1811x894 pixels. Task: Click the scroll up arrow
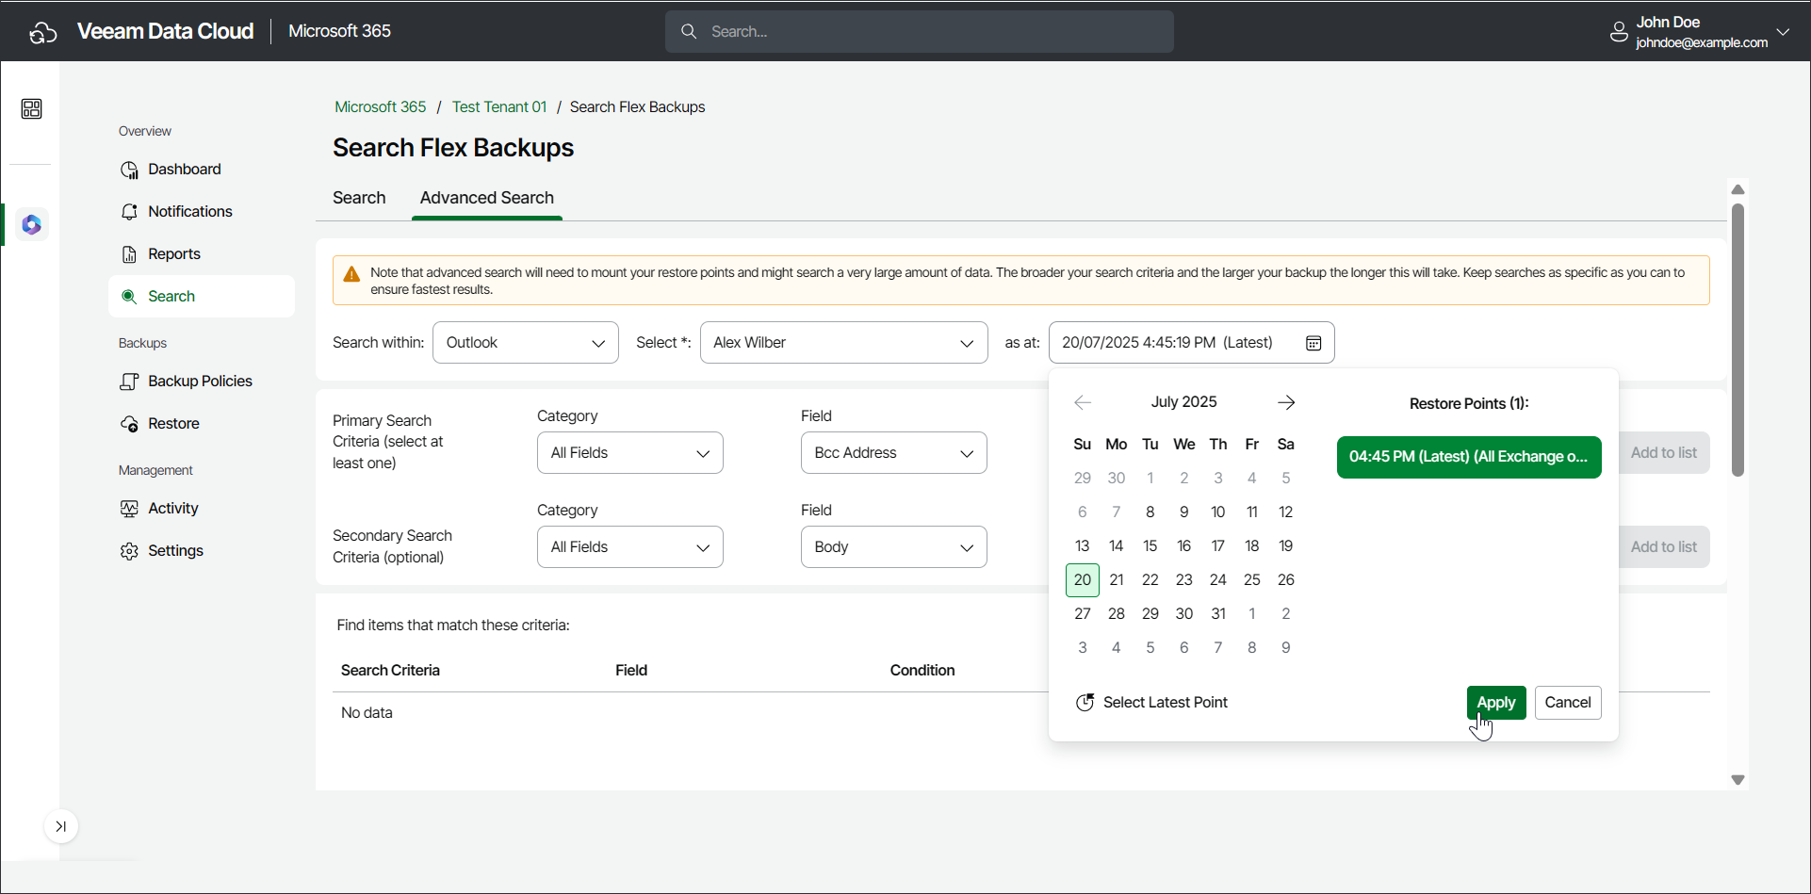coord(1738,189)
